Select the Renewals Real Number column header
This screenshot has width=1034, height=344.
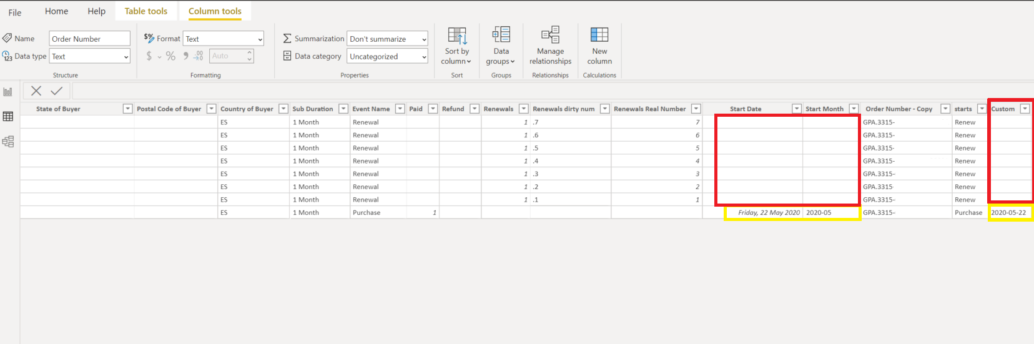[649, 109]
